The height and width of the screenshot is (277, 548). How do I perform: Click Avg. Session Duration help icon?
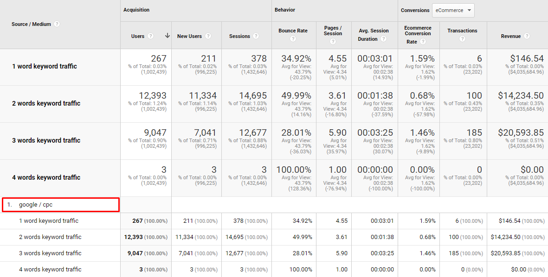tap(383, 39)
